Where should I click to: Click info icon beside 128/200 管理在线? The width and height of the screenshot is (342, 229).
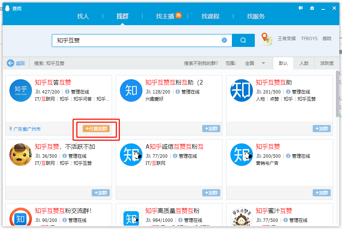[178, 92]
